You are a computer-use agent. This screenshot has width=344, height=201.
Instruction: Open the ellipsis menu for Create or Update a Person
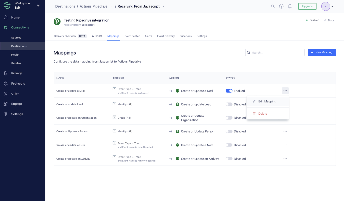[x=285, y=131]
